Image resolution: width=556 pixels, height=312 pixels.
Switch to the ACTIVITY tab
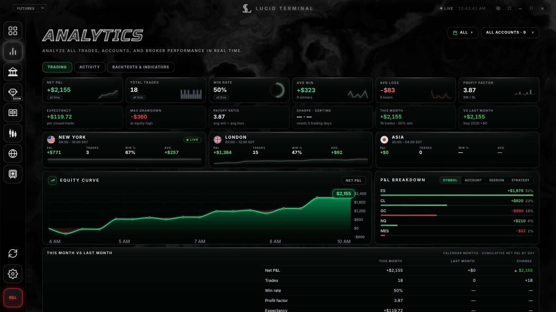(90, 67)
